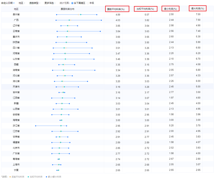Click 云南省 maximum rate blue dot
Image resolution: width=214 pixels, height=181 pixels.
100,31
